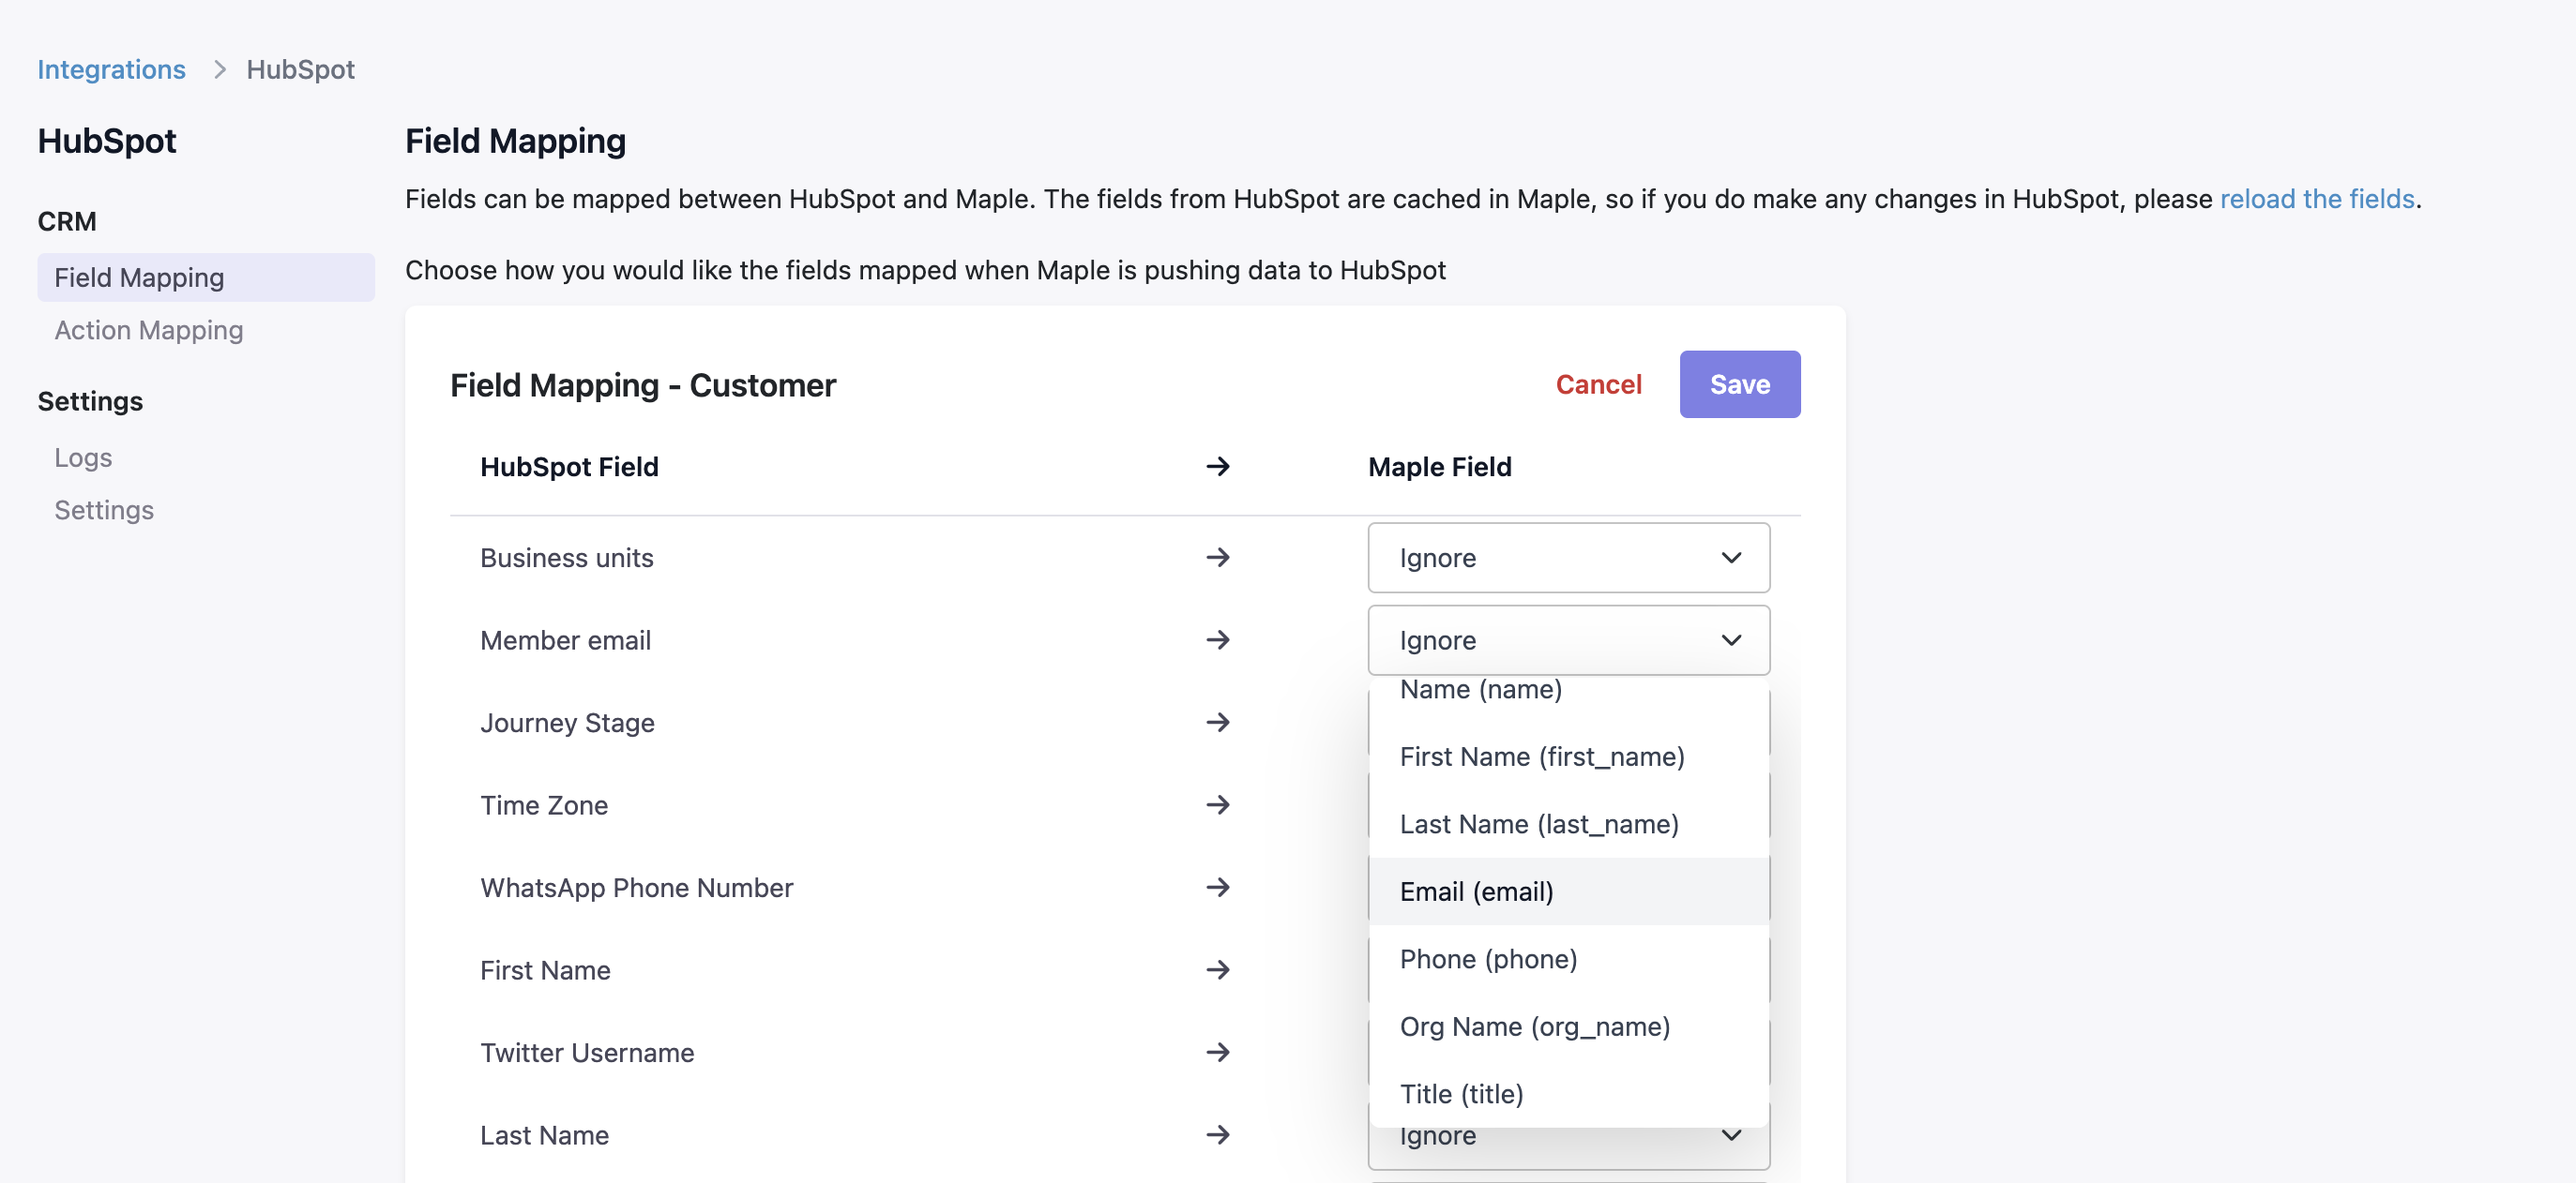Click the breadcrumb chevron after Integrations
Image resolution: width=2576 pixels, height=1183 pixels.
pyautogui.click(x=219, y=69)
